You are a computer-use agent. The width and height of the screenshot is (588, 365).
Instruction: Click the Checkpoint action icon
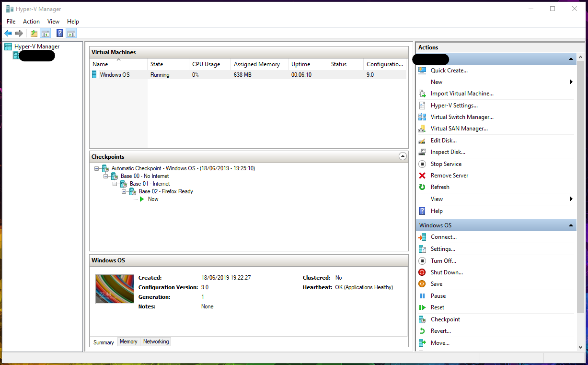click(x=422, y=319)
